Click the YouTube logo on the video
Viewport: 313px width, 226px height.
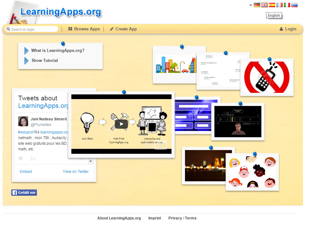point(156,145)
